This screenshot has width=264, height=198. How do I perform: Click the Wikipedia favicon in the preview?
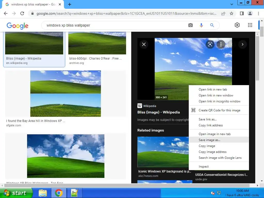(x=139, y=106)
